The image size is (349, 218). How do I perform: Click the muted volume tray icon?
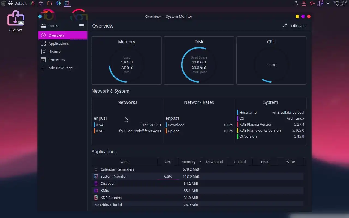pyautogui.click(x=312, y=3)
